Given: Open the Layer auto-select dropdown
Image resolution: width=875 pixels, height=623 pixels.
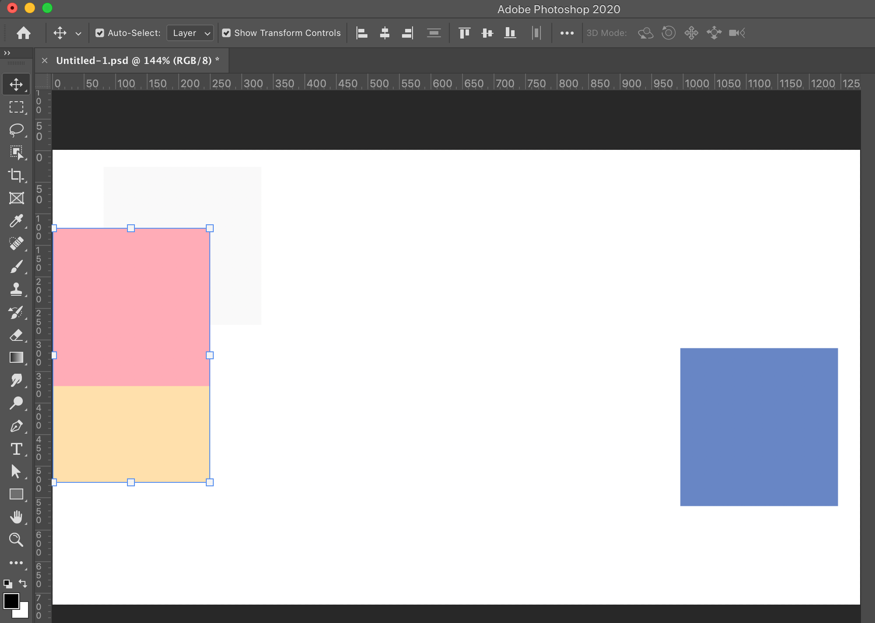Looking at the screenshot, I should click(x=191, y=33).
